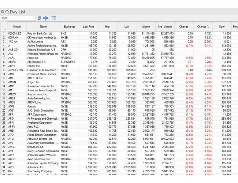Click The Boeing Company name cell
The width and height of the screenshot is (238, 183).
43,171
